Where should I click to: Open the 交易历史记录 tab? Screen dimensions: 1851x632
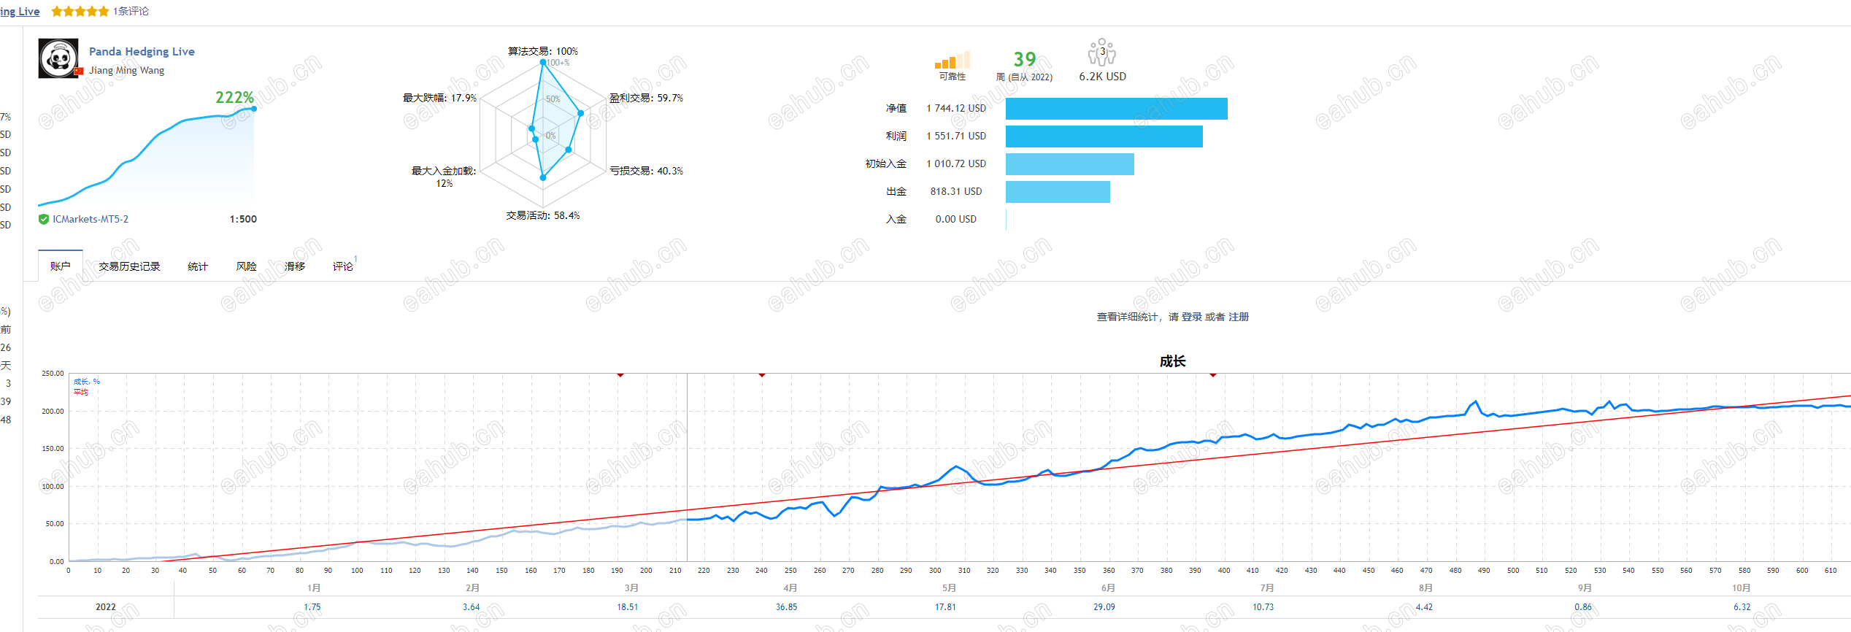[x=129, y=266]
